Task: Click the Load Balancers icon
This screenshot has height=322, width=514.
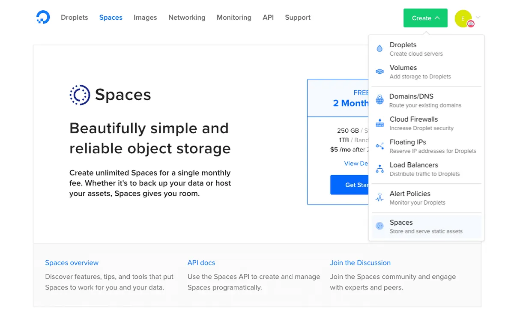Action: [x=380, y=169]
